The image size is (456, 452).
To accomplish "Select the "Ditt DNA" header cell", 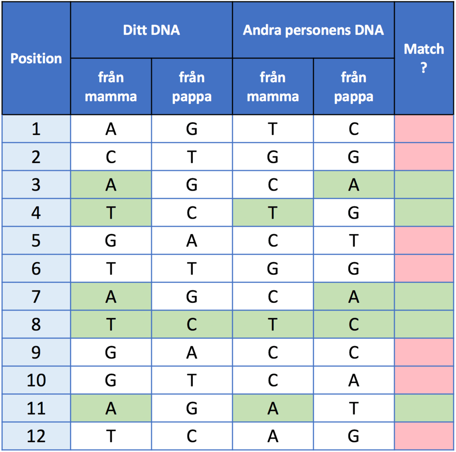I will [x=151, y=30].
